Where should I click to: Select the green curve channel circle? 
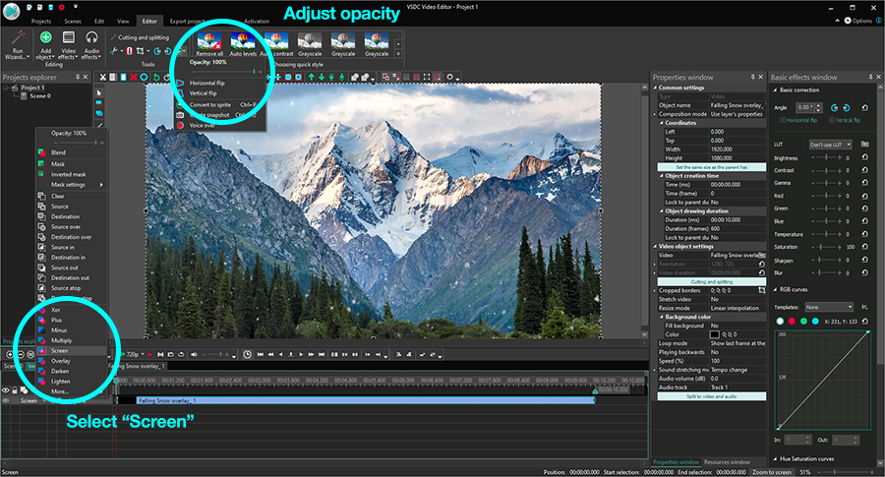tap(803, 322)
